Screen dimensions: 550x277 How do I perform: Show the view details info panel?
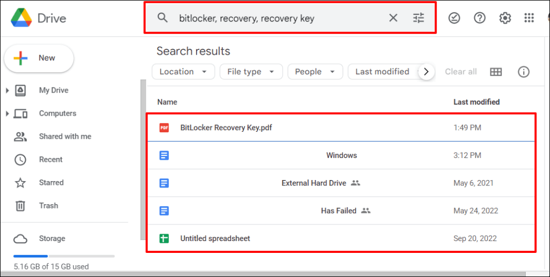[x=524, y=72]
